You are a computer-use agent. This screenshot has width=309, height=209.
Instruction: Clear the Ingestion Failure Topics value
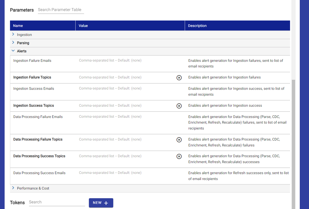tap(179, 77)
